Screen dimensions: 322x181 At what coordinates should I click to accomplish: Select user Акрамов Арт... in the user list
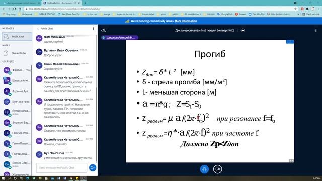click(x=17, y=91)
